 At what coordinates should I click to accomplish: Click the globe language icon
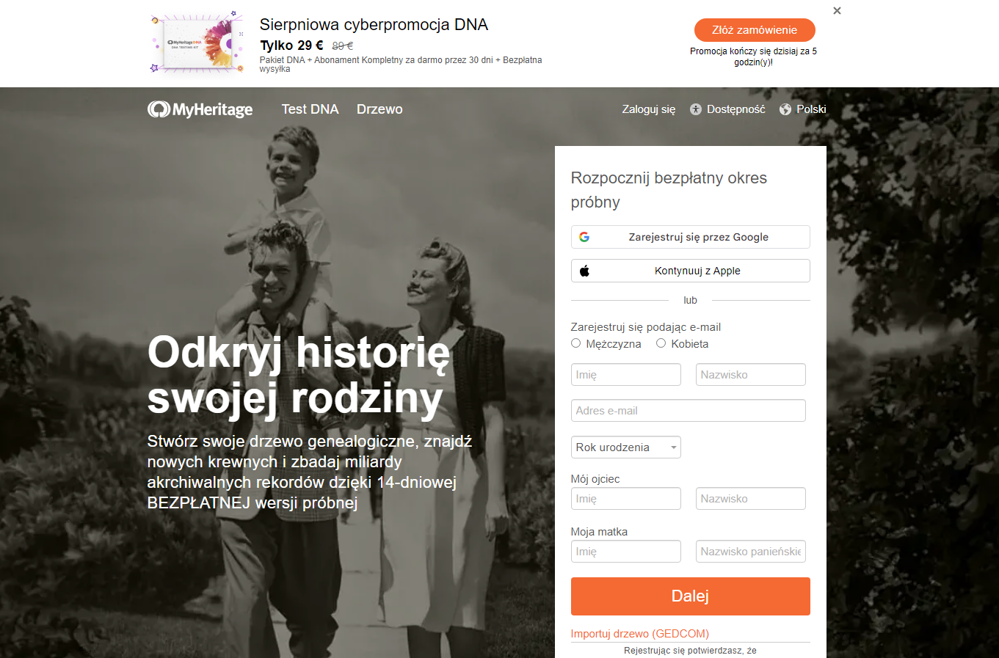785,109
